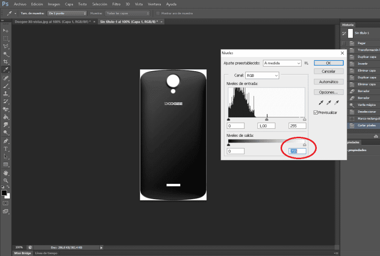Viewport: 380px width, 256px height.
Task: Select the Eraser tool
Action: (6, 109)
